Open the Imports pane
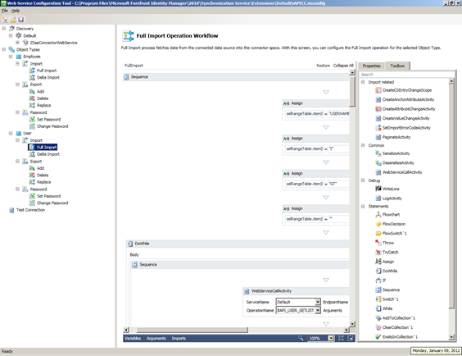Image resolution: width=462 pixels, height=356 pixels. click(x=179, y=338)
